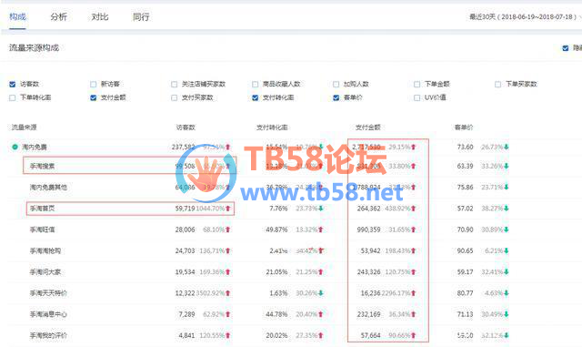The height and width of the screenshot is (347, 582).
Task: Click payment amount 990,359
Action: coord(369,230)
